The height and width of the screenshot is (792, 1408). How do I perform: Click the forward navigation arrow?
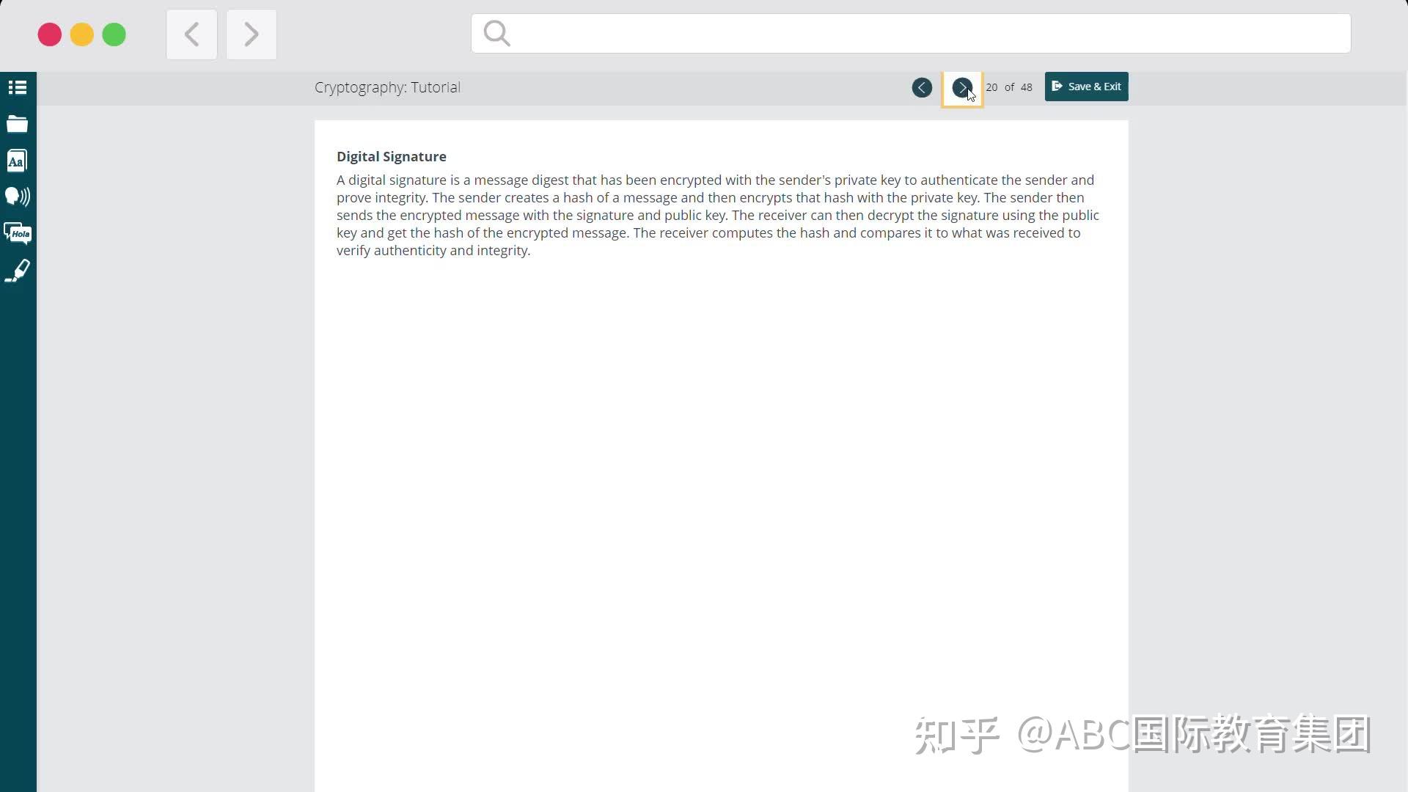click(251, 34)
